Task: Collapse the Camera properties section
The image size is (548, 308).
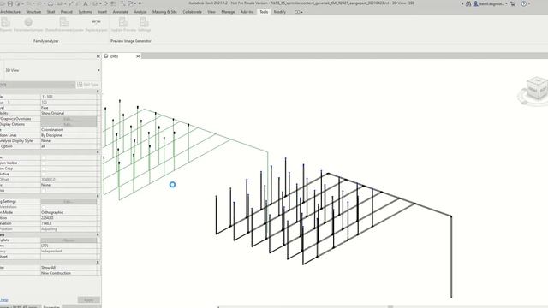Action: [x=98, y=196]
